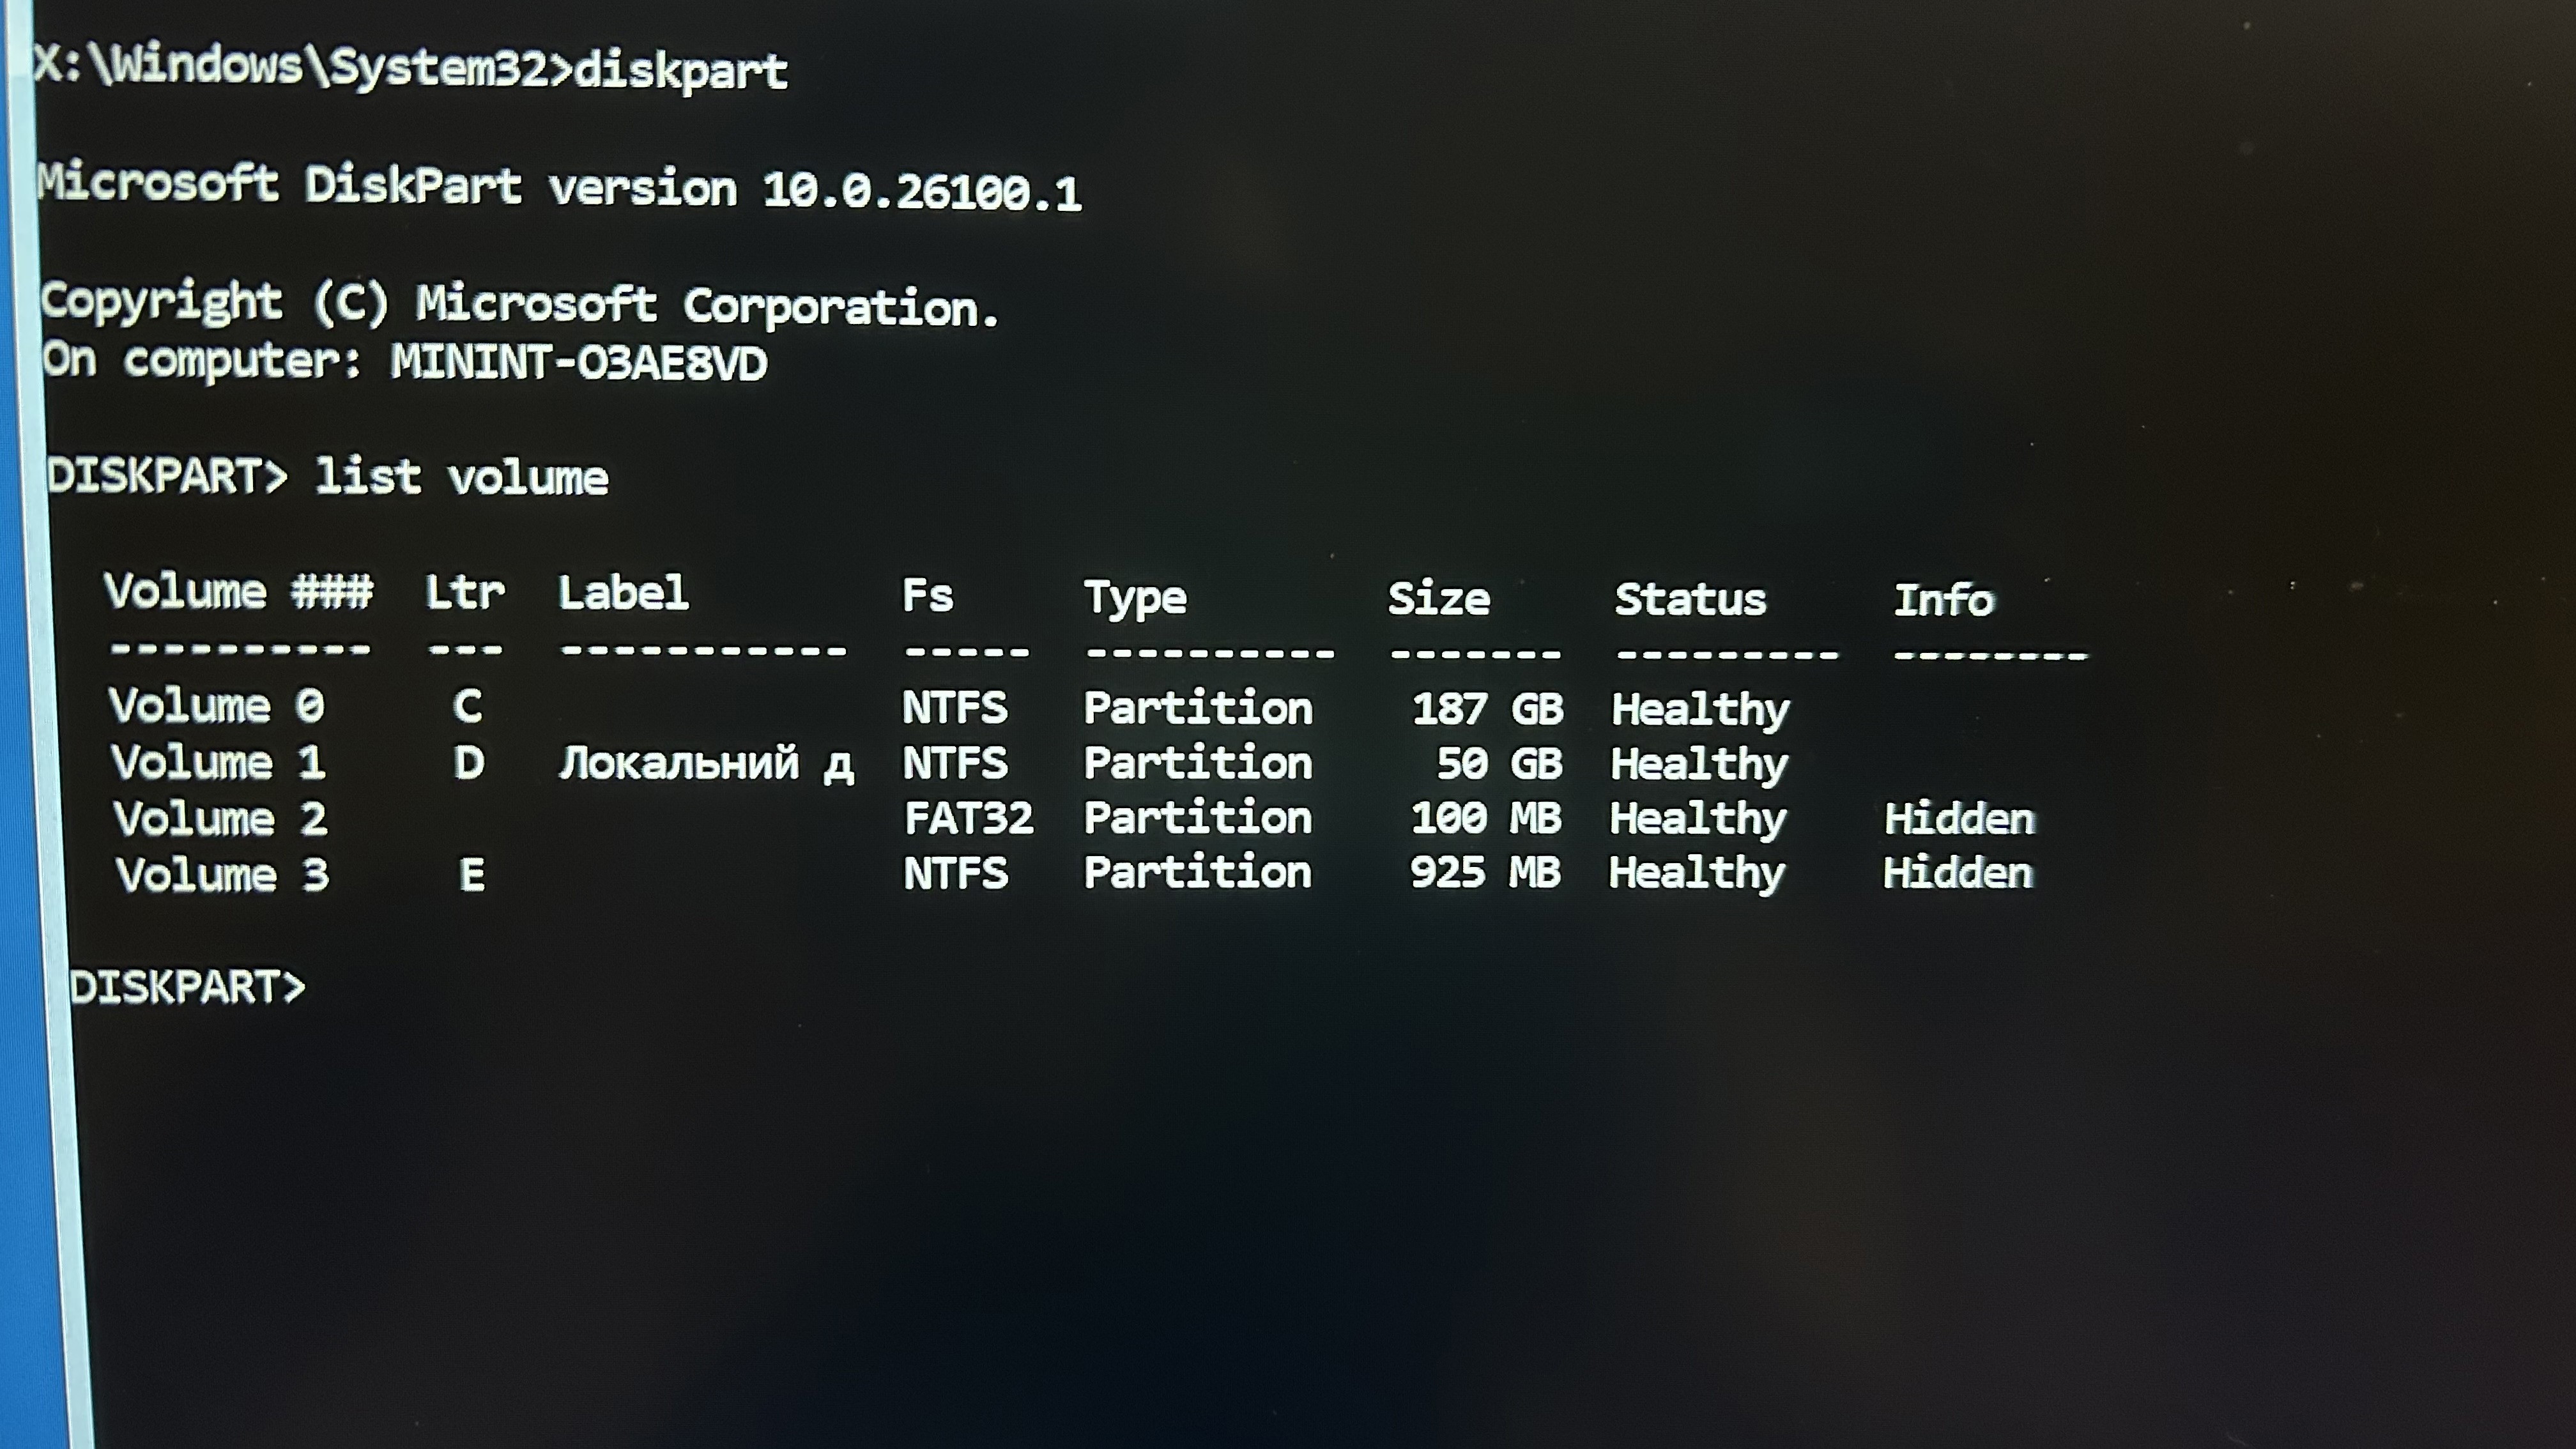Image resolution: width=2576 pixels, height=1449 pixels.
Task: Click the Fs column header
Action: pyautogui.click(x=927, y=596)
